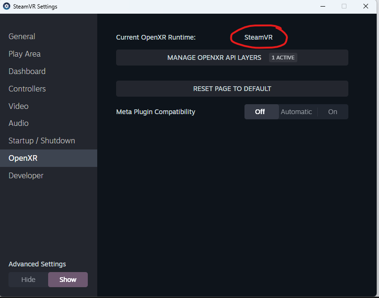The width and height of the screenshot is (379, 298).
Task: Hide Advanced Settings
Action: 28,280
